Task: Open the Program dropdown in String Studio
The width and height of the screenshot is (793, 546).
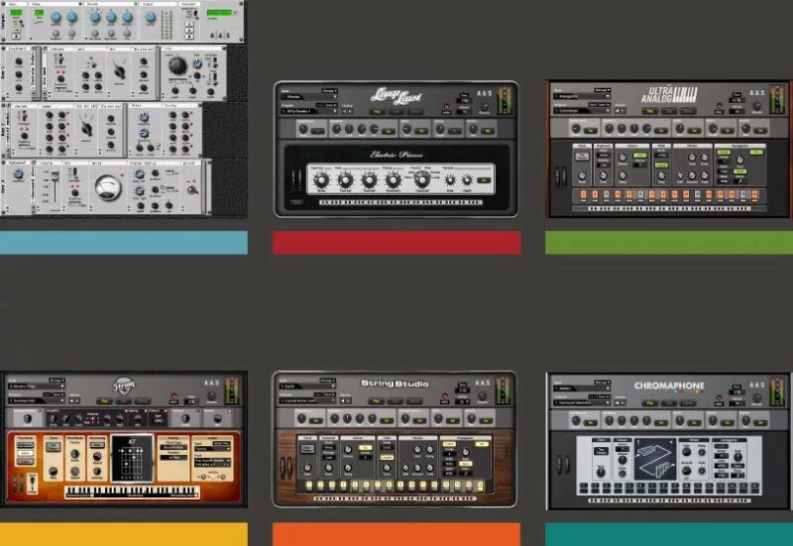Action: click(x=307, y=401)
